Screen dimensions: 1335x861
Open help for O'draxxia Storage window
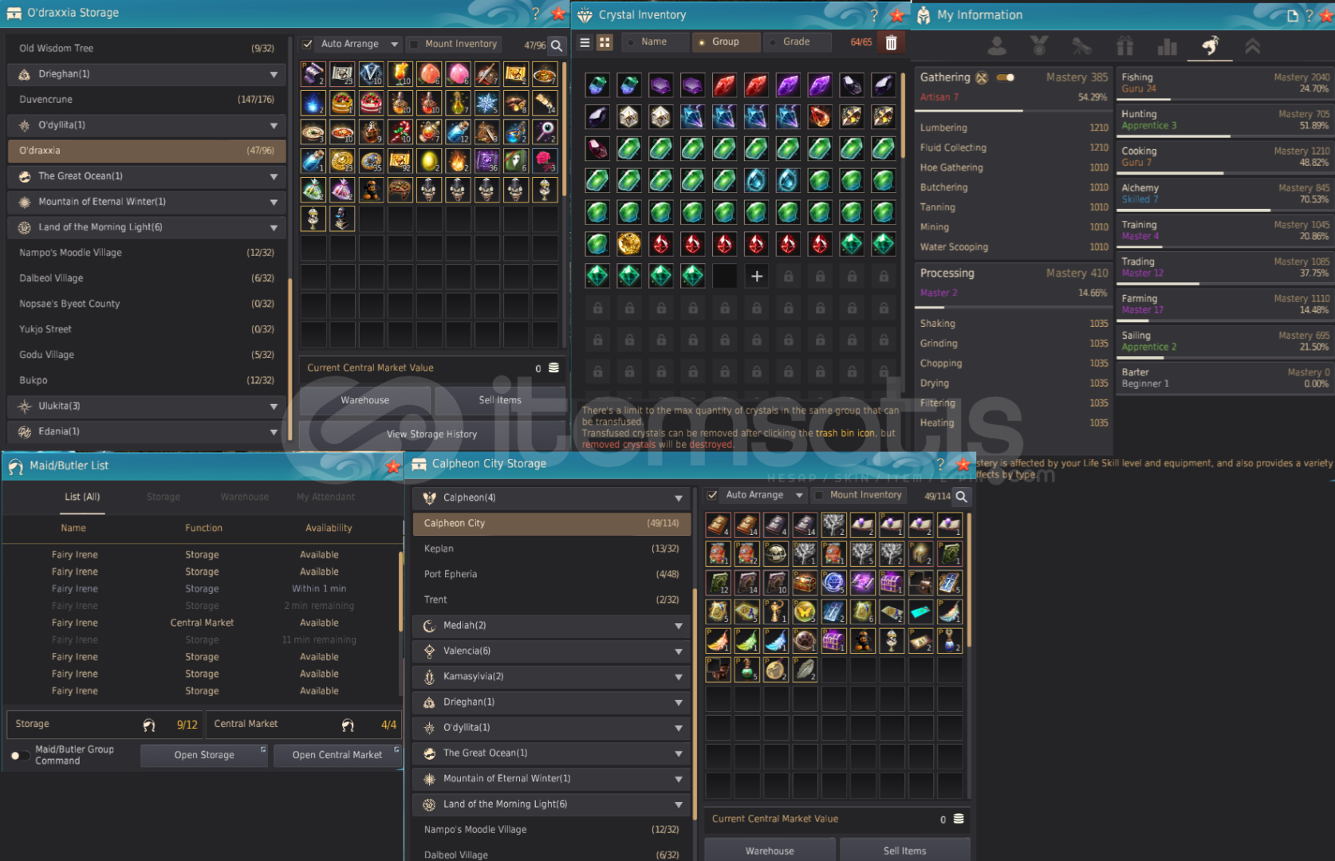coord(536,14)
